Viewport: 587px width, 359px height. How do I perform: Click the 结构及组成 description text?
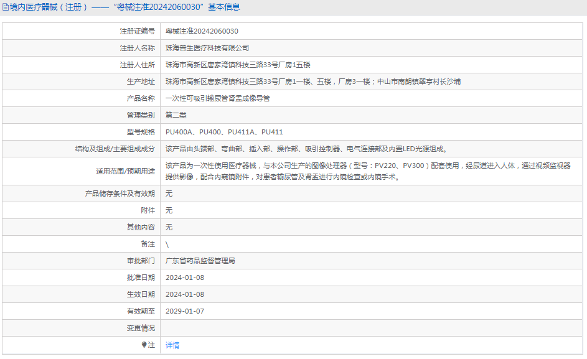coord(306,149)
